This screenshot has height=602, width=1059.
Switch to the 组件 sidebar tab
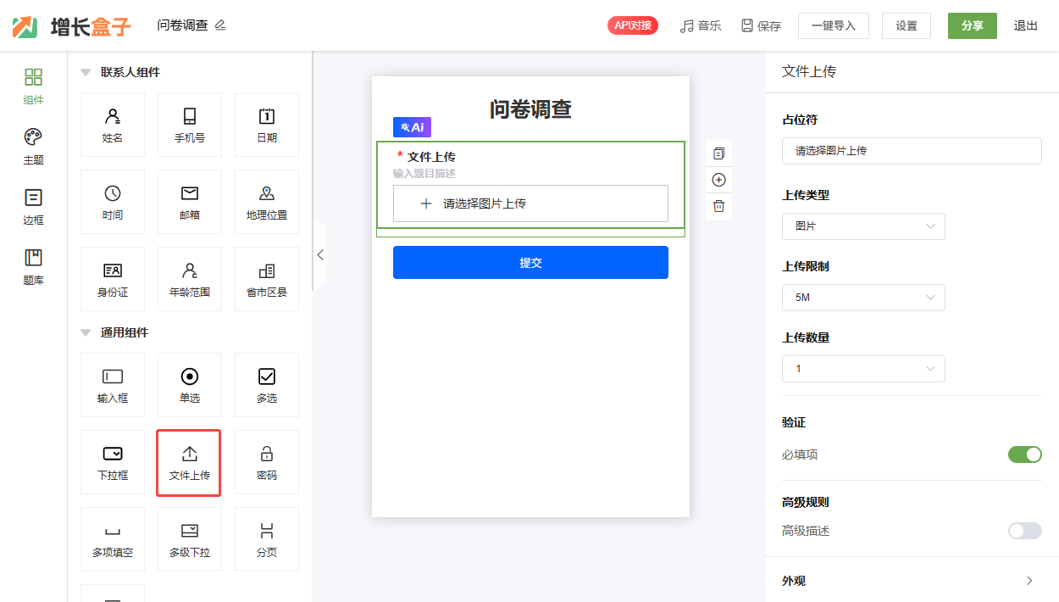click(x=33, y=86)
